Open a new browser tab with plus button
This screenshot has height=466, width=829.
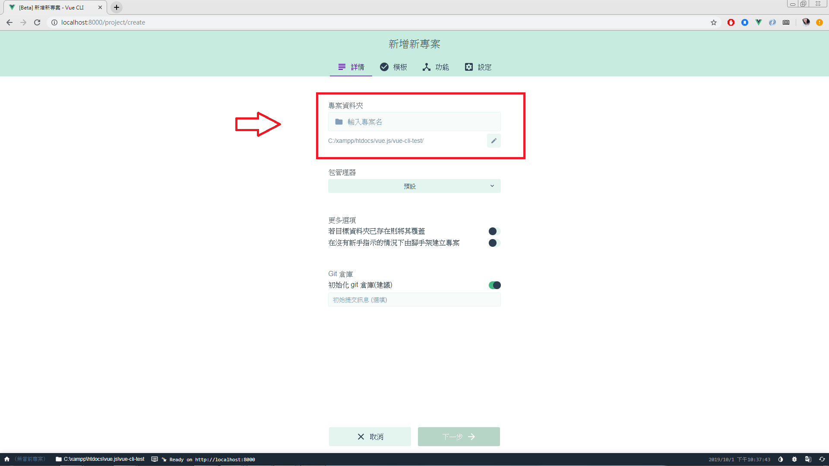pos(117,7)
